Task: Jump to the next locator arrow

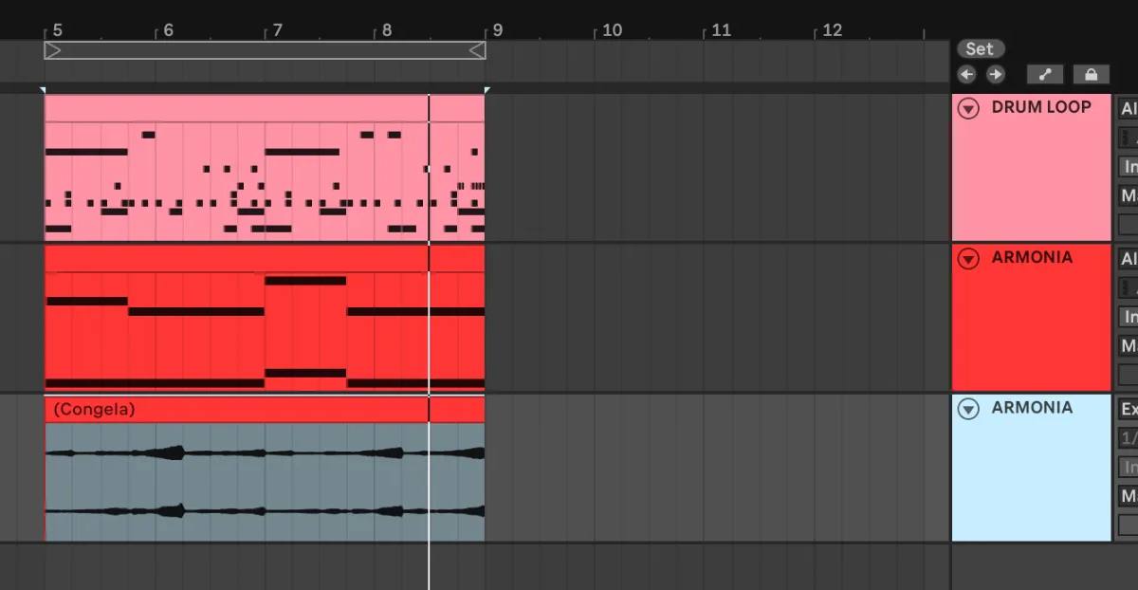Action: (x=995, y=74)
